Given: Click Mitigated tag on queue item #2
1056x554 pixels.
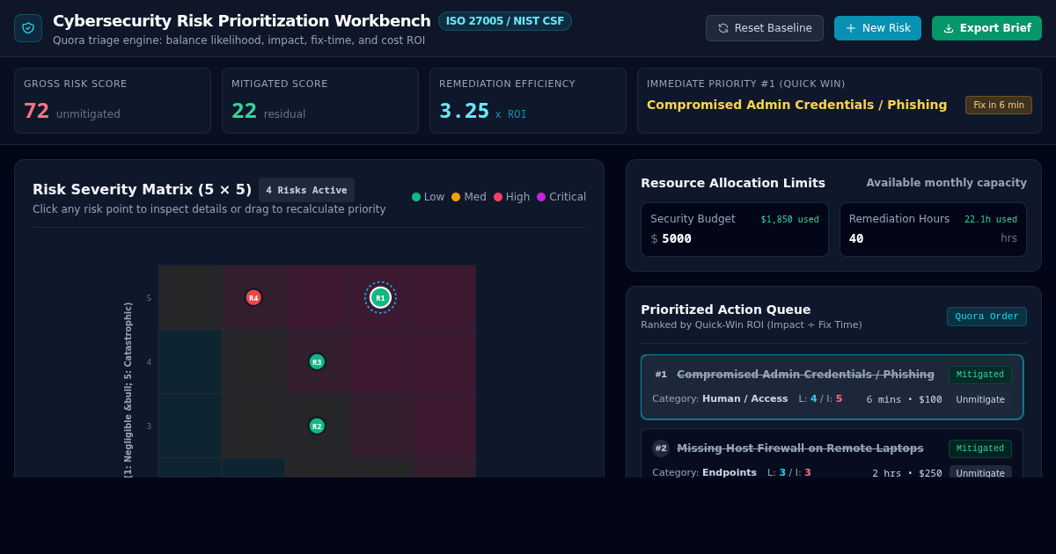Looking at the screenshot, I should click(x=980, y=448).
